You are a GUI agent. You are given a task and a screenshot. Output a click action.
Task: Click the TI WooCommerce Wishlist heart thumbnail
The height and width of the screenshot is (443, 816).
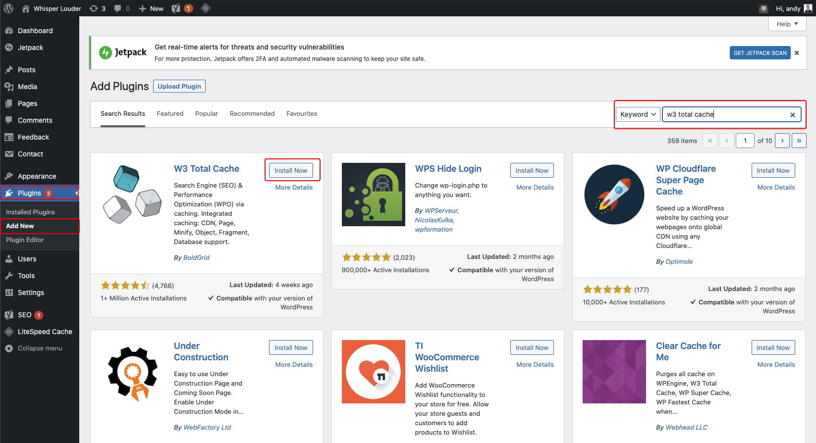point(374,372)
